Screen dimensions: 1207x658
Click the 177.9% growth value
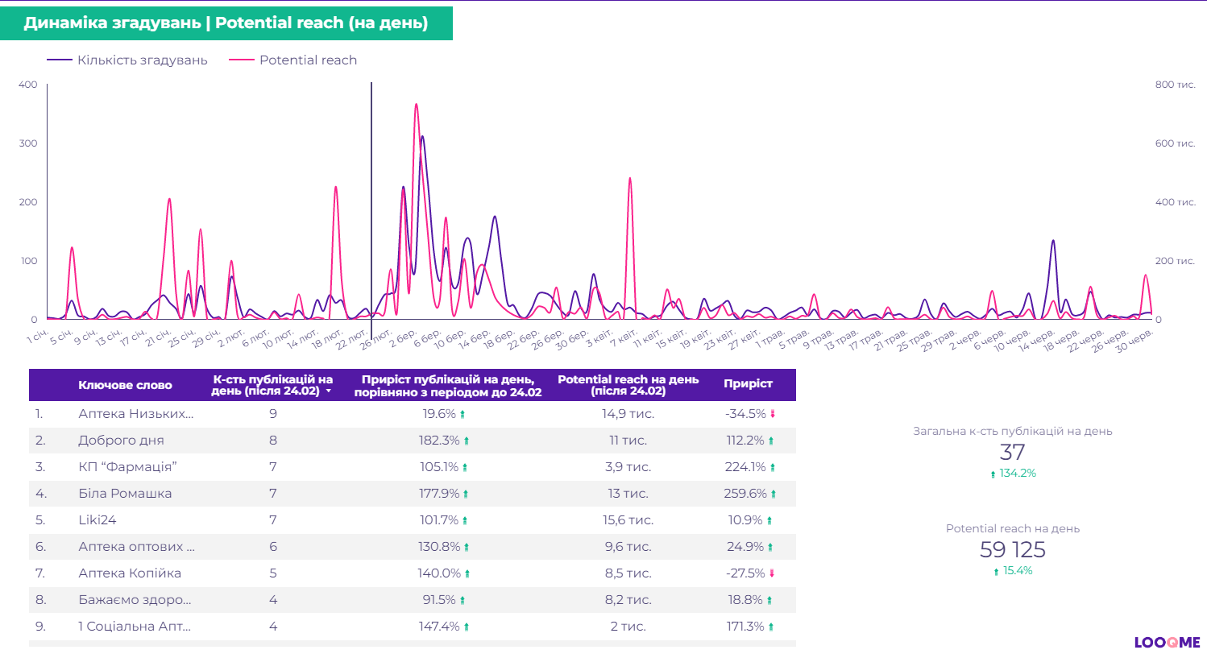(439, 494)
